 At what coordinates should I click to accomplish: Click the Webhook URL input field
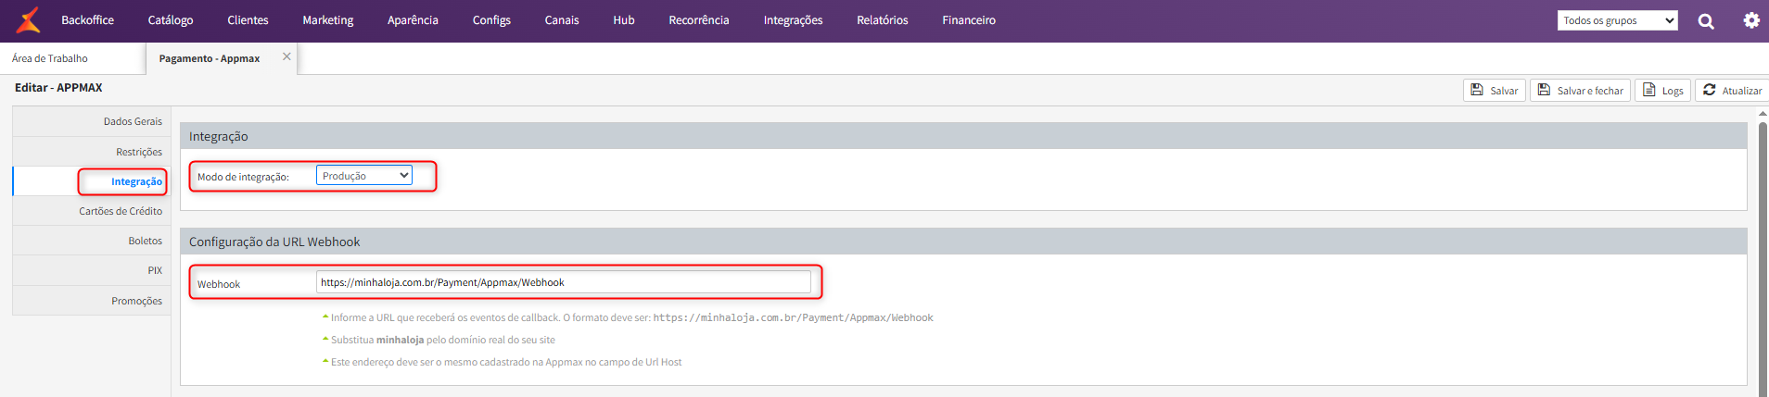pos(564,282)
